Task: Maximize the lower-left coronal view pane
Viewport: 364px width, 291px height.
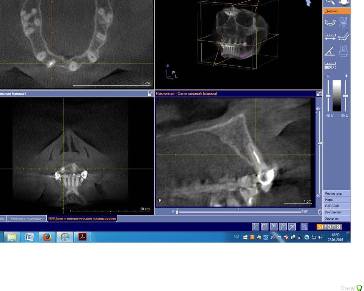Action: click(x=151, y=94)
